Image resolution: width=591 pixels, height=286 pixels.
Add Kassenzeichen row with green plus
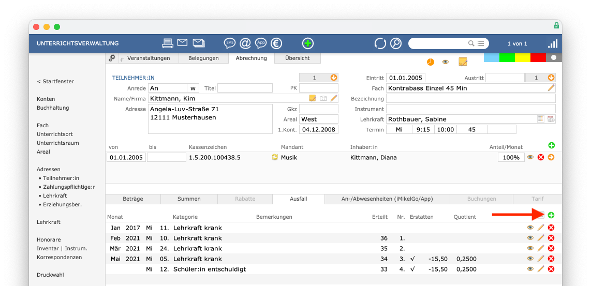click(x=552, y=145)
